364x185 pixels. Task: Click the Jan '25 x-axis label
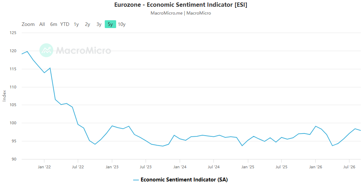(x=248, y=167)
